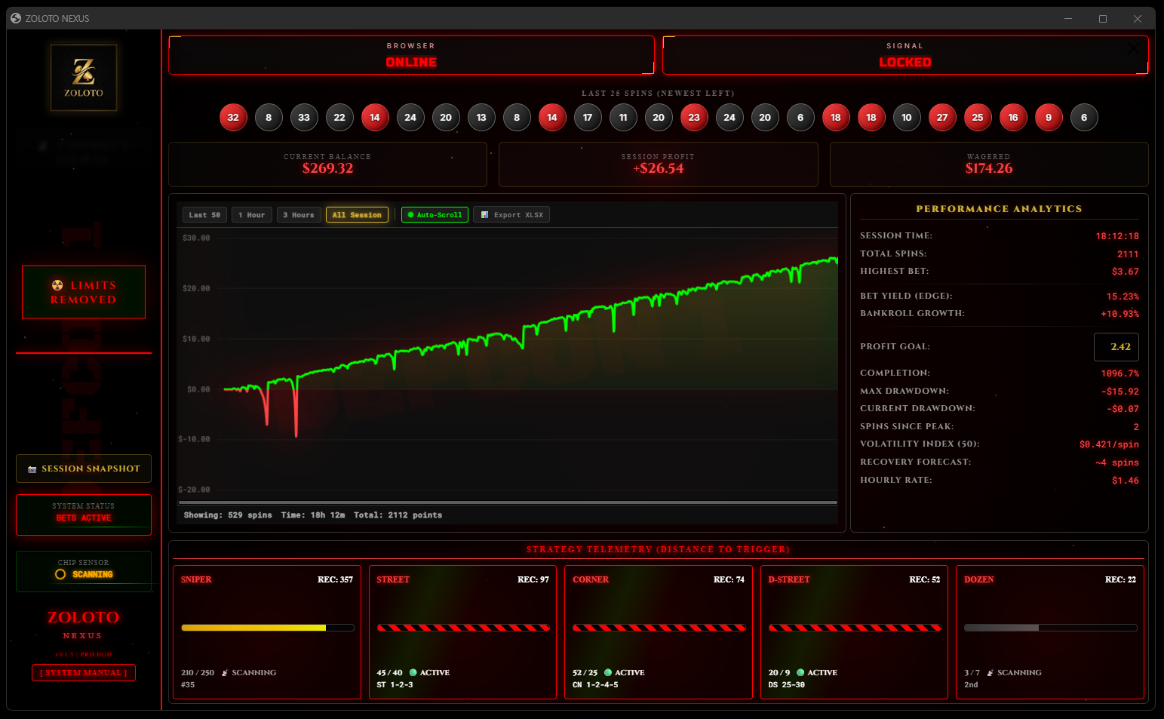This screenshot has width=1164, height=719.
Task: Click the camera icon on Session Snapshot
Action: pos(32,469)
